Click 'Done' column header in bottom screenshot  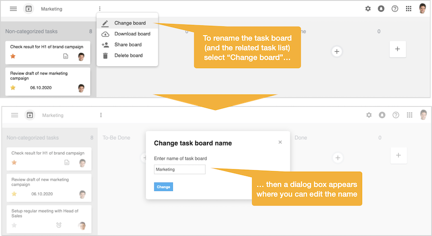click(300, 138)
